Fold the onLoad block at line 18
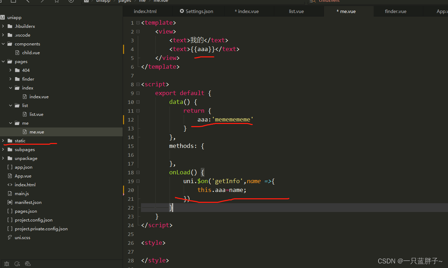Image resolution: width=448 pixels, height=268 pixels. (x=138, y=173)
